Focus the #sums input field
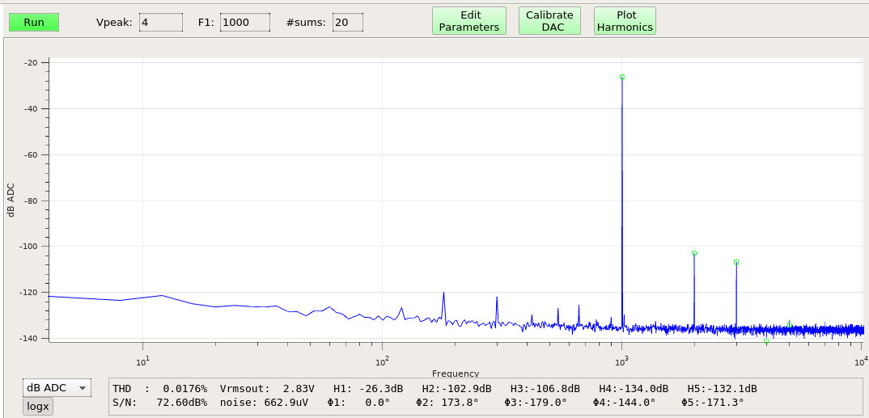Viewport: 869px width, 418px height. pos(348,22)
